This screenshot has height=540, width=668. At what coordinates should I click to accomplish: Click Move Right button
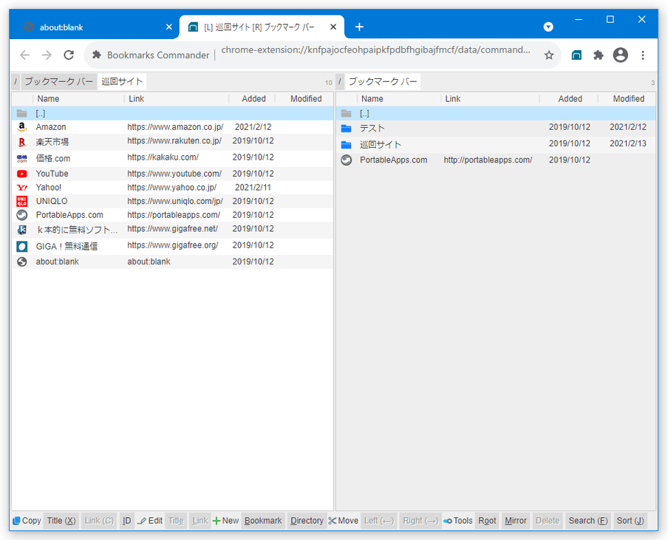[420, 520]
